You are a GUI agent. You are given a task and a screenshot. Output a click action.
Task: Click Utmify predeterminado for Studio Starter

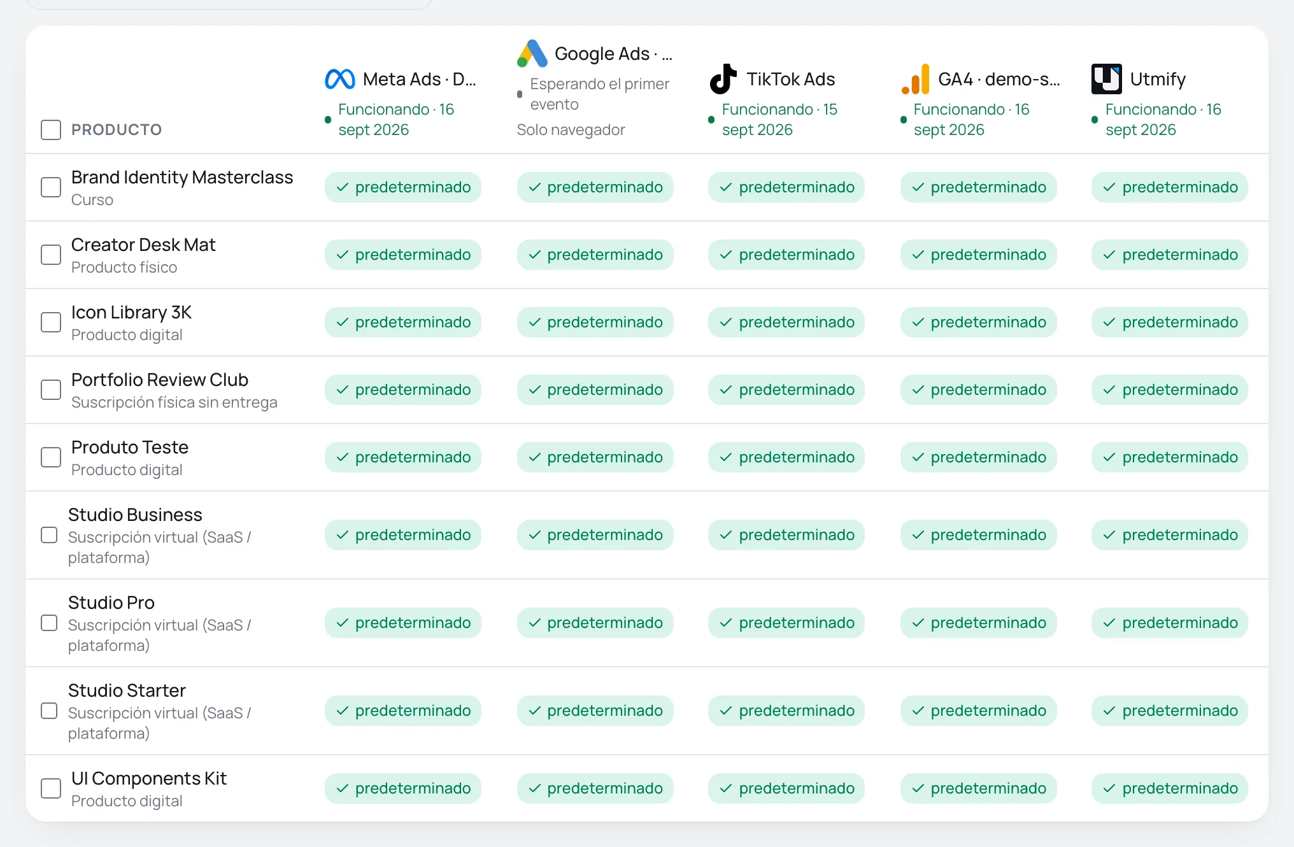1170,711
